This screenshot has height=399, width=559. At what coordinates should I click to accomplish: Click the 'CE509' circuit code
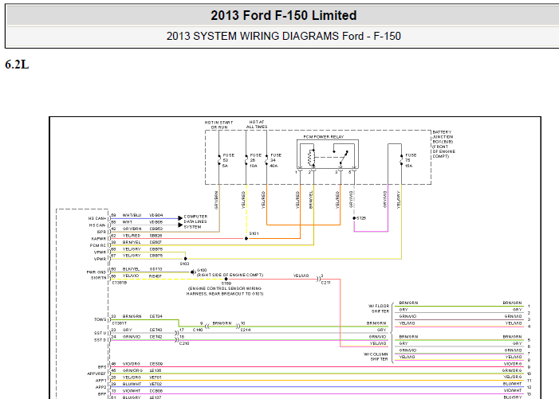pos(155,364)
